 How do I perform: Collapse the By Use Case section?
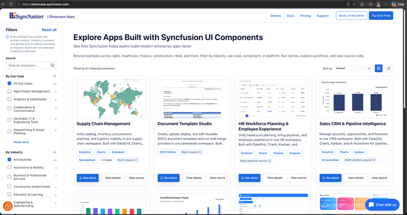pos(54,76)
